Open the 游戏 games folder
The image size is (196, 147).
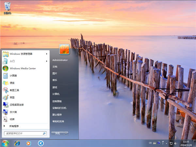click(x=55, y=87)
